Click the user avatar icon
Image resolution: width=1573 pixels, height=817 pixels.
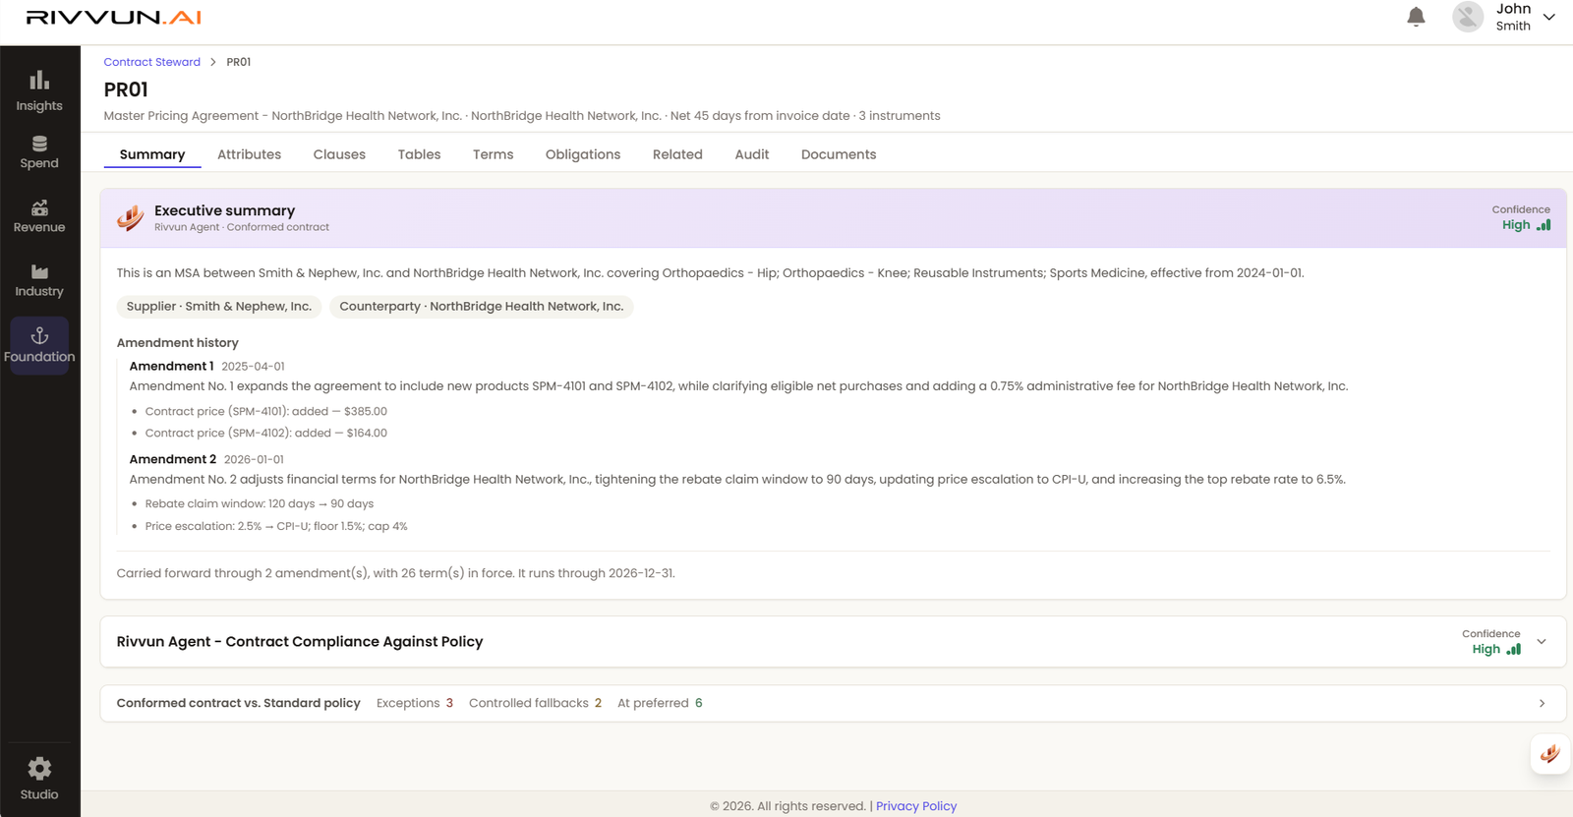[1468, 17]
